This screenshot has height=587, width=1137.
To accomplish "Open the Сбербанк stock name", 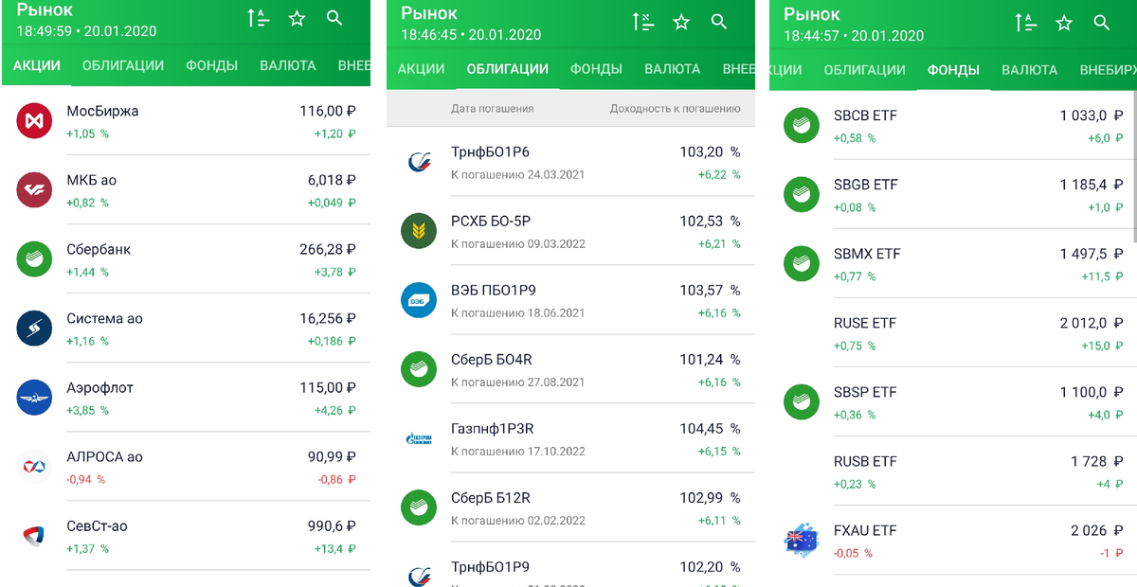I will pos(99,250).
